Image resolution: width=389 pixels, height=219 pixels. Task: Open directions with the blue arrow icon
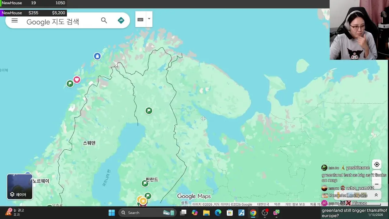point(121,20)
